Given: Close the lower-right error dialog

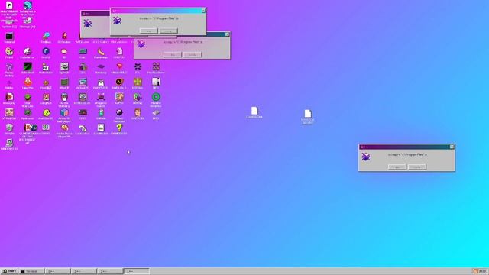Looking at the screenshot, I should (x=452, y=147).
